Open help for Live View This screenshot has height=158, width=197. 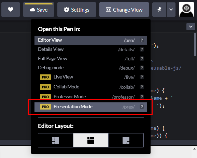click(142, 77)
